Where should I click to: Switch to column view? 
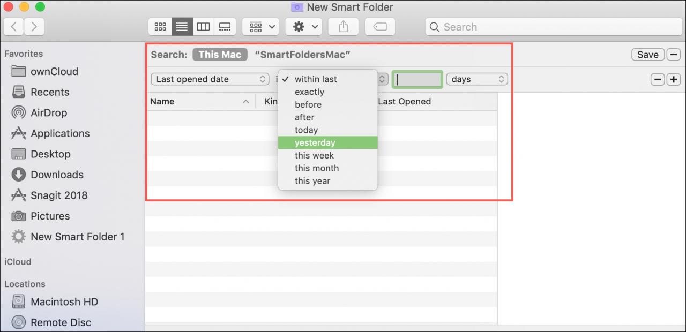pyautogui.click(x=203, y=27)
